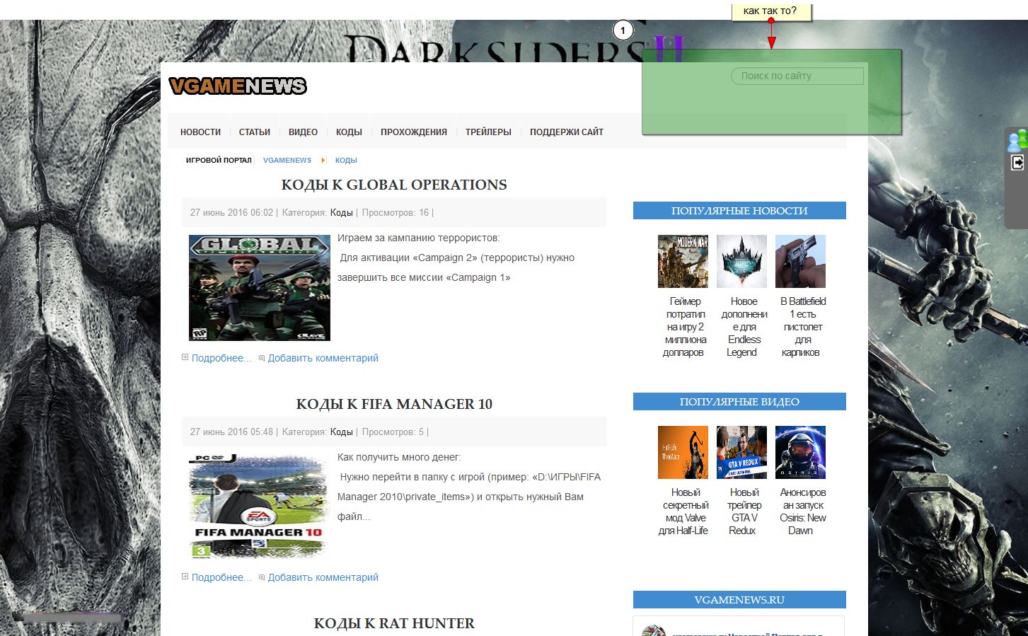This screenshot has height=636, width=1028.
Task: Click the 'Просмотров: 16' view counter
Action: (x=395, y=212)
